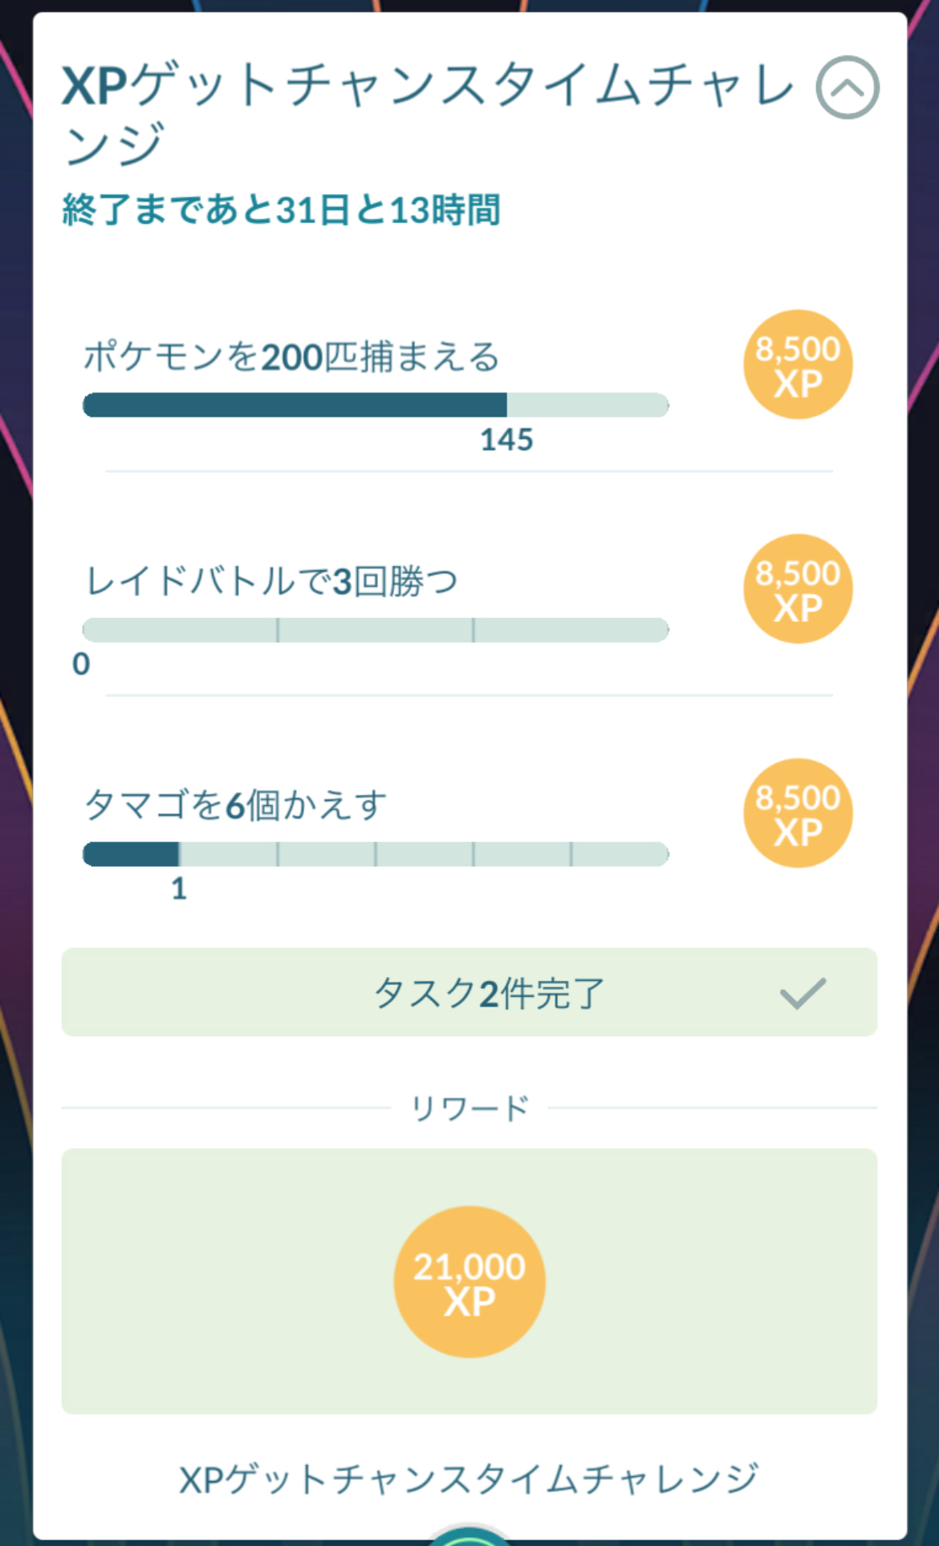
Task: Tap the hatch eggs 8,500 XP badge
Action: point(798,813)
